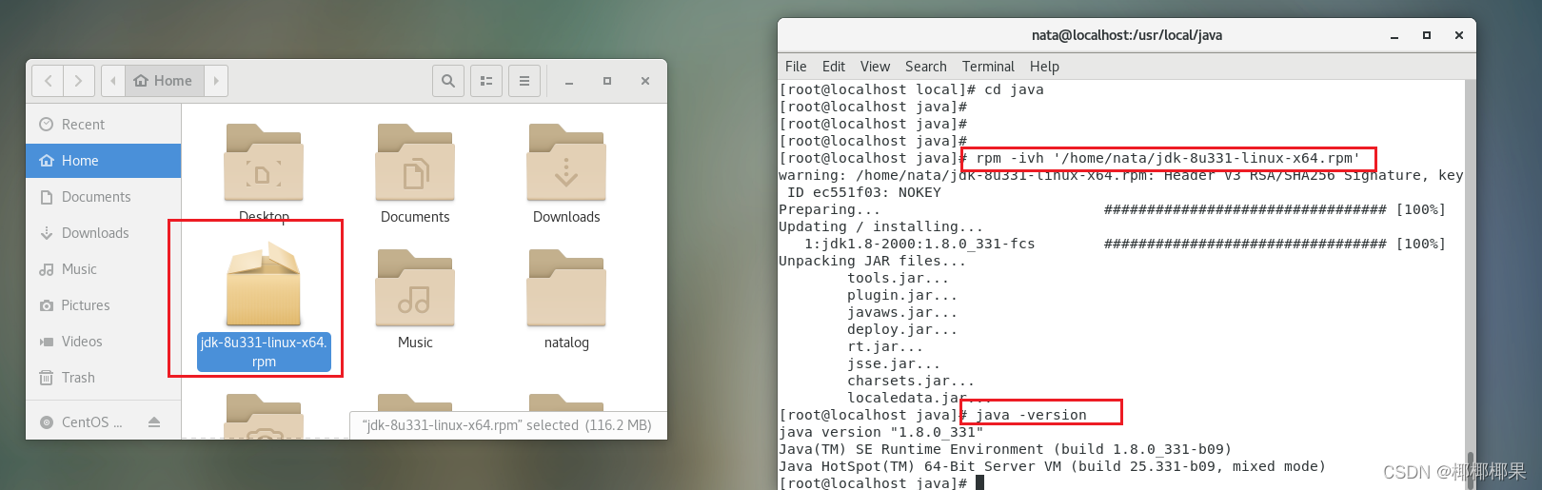
Task: Close the file manager window
Action: pyautogui.click(x=645, y=81)
